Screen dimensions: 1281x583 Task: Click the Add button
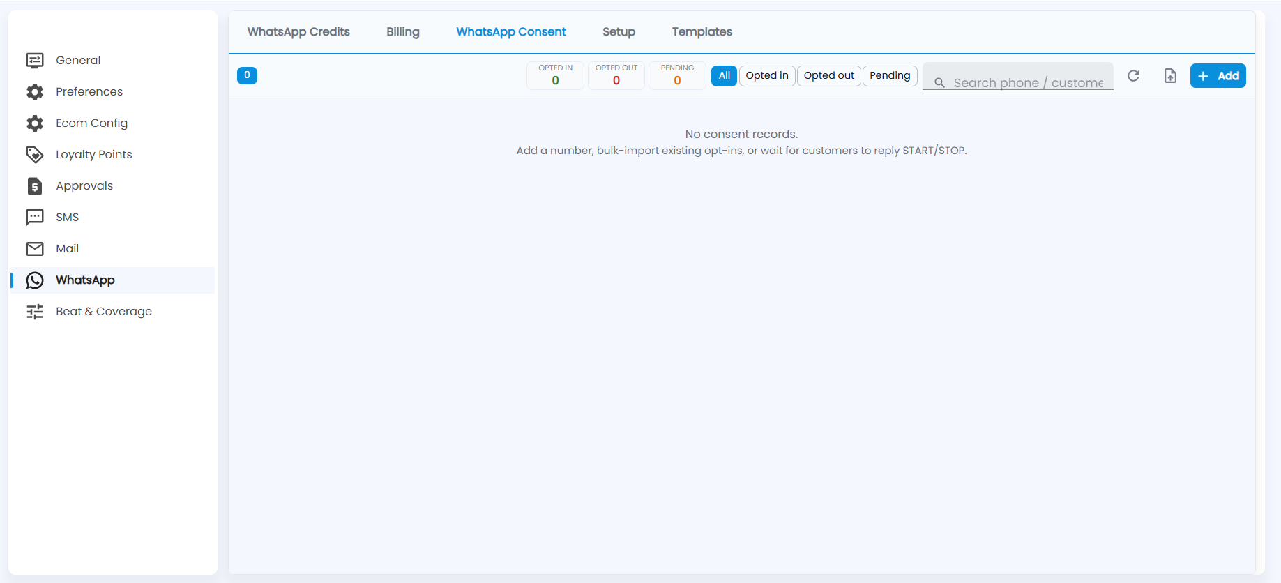(x=1218, y=76)
